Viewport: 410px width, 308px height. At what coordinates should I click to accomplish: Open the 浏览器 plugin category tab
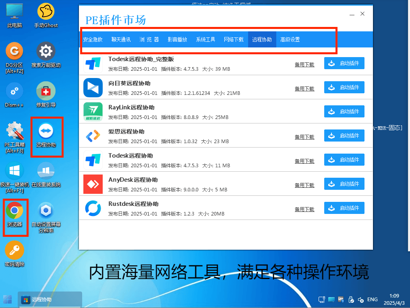pyautogui.click(x=149, y=39)
